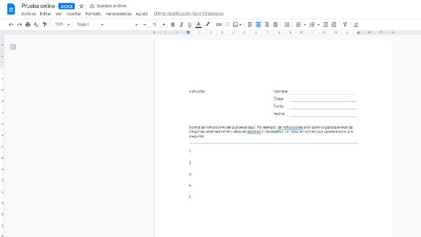Enable center alignment

click(258, 25)
